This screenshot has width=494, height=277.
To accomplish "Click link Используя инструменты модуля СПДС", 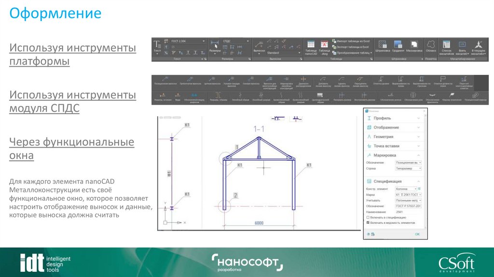I will (72, 101).
